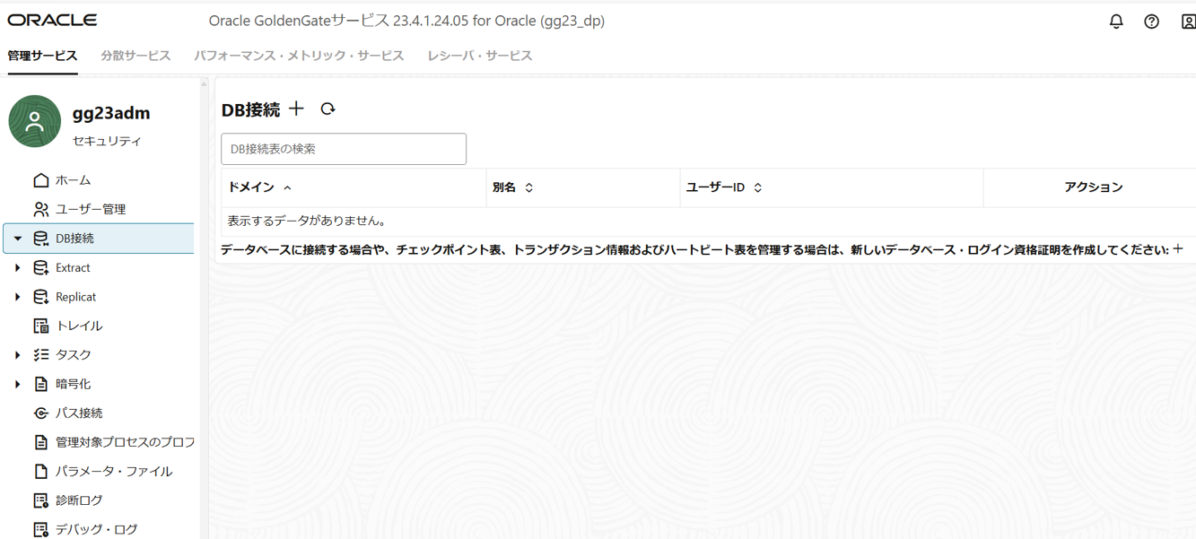Click the トレイル file icon

(40, 326)
